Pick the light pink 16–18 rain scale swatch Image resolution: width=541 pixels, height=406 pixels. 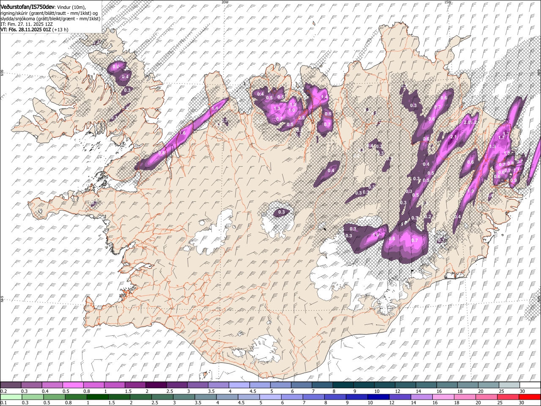(x=443, y=397)
